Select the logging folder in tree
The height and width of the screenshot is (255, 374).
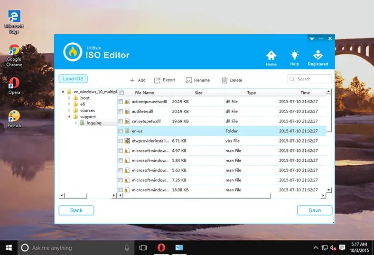pyautogui.click(x=94, y=123)
